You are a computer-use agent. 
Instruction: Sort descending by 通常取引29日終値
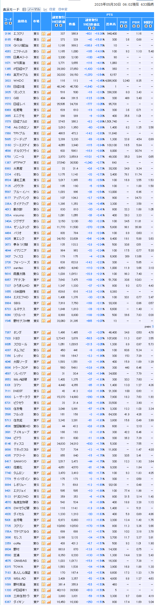pyautogui.click(x=61, y=25)
